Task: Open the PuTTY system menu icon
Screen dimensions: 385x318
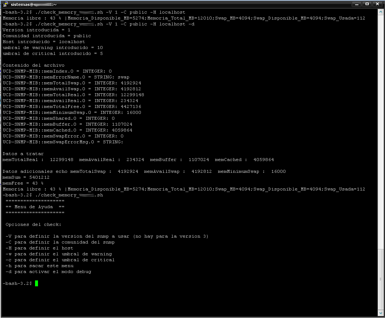Action: pyautogui.click(x=6, y=4)
